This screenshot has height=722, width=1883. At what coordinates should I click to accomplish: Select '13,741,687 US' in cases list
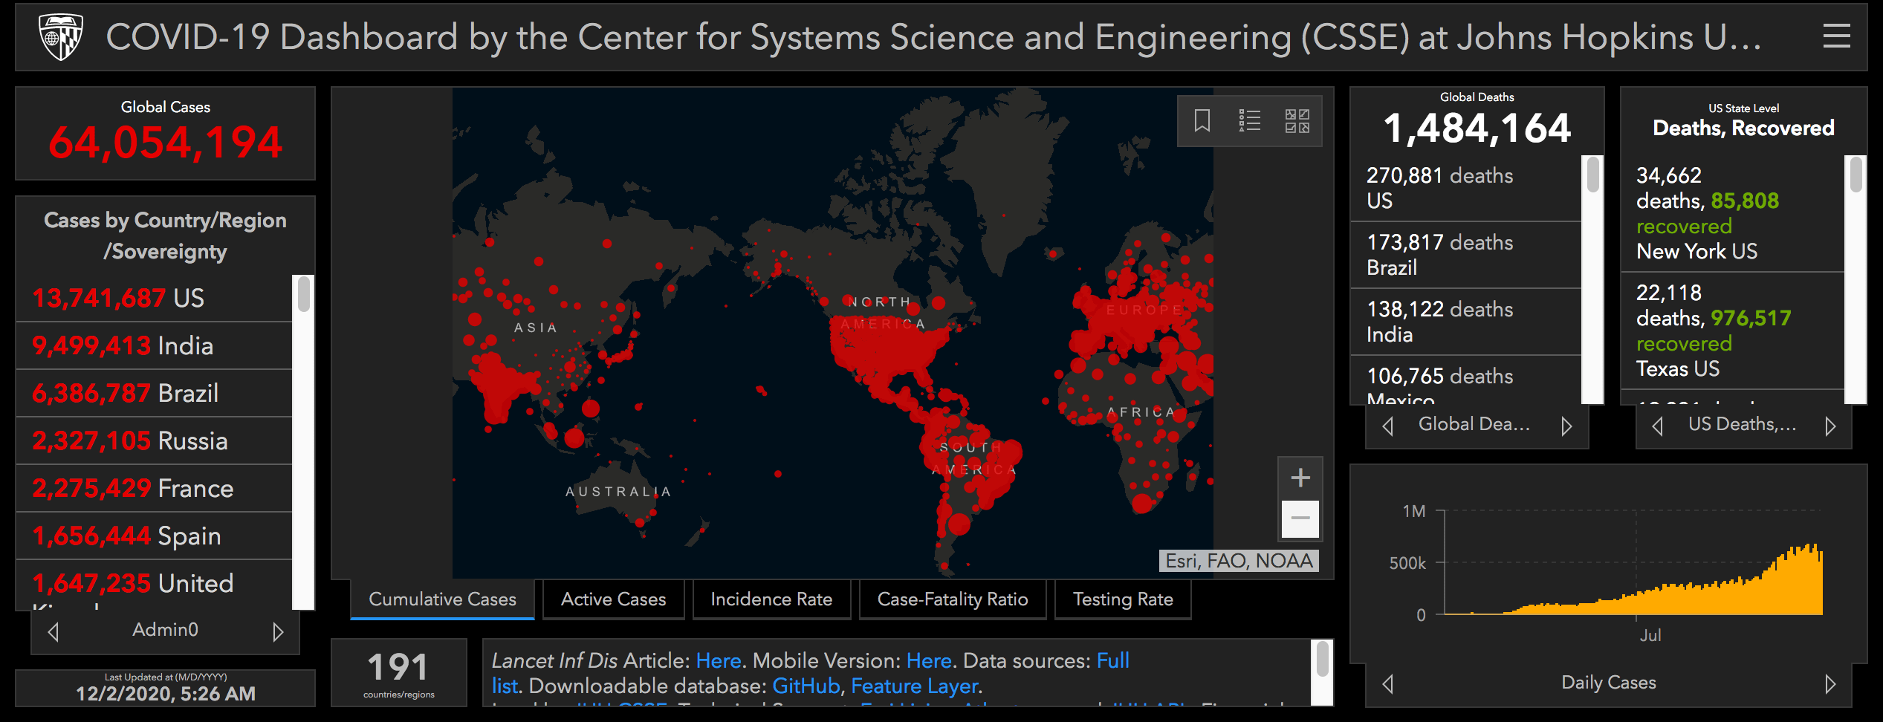[155, 299]
